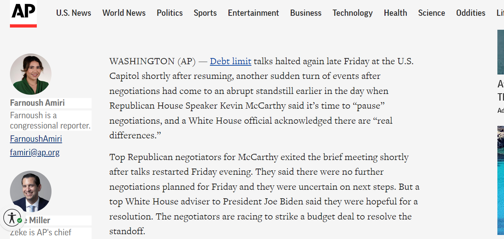Open the Business menu item
This screenshot has height=239, width=504.
coord(306,13)
